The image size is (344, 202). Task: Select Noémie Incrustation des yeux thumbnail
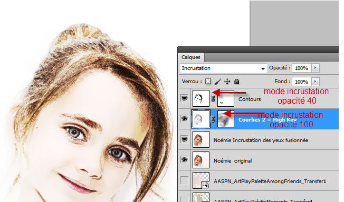pos(201,139)
